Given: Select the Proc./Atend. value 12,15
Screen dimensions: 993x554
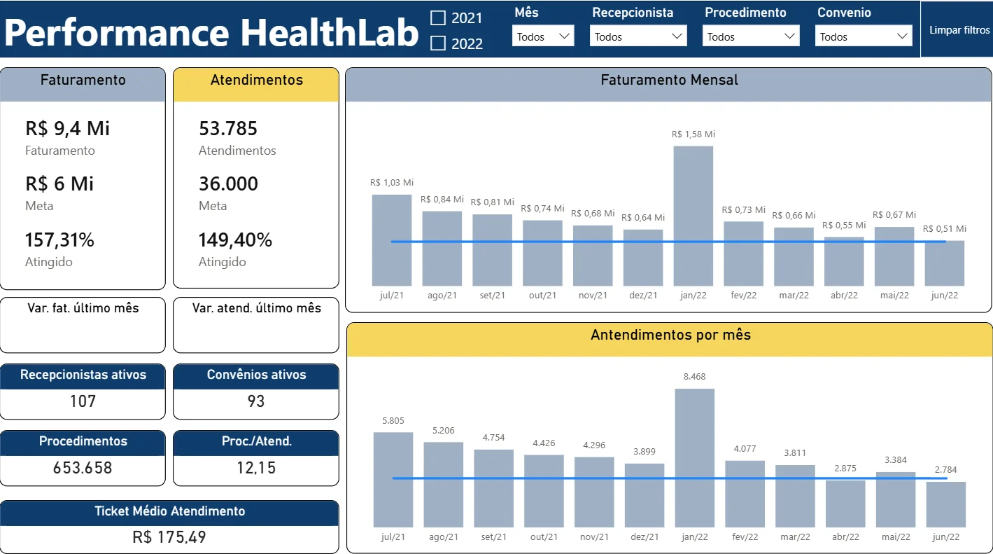Looking at the screenshot, I should 256,468.
